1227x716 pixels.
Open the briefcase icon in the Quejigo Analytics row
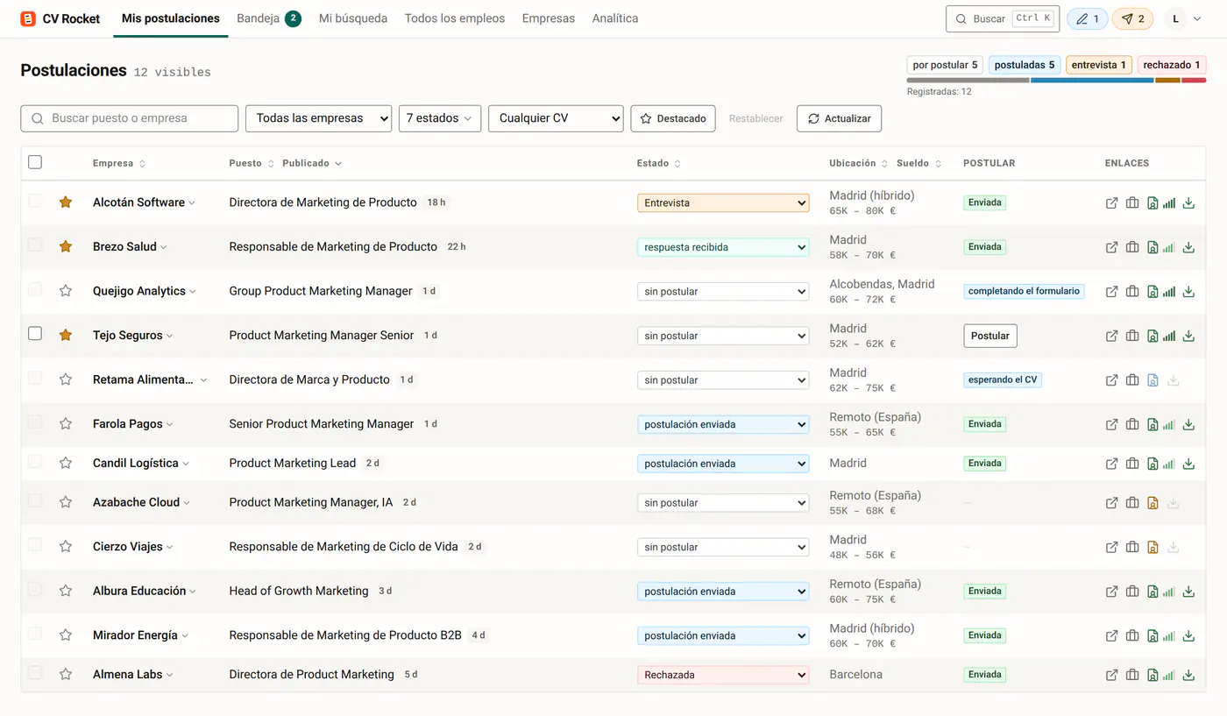tap(1132, 292)
